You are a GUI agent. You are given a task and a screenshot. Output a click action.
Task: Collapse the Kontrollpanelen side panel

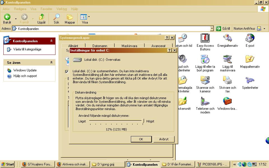point(51,41)
